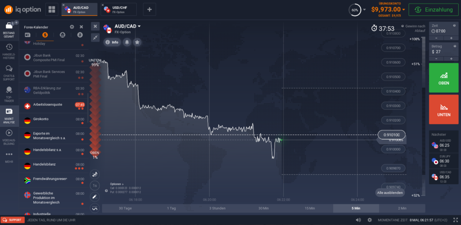Collapse the chart with shrink arrows

click(x=95, y=38)
